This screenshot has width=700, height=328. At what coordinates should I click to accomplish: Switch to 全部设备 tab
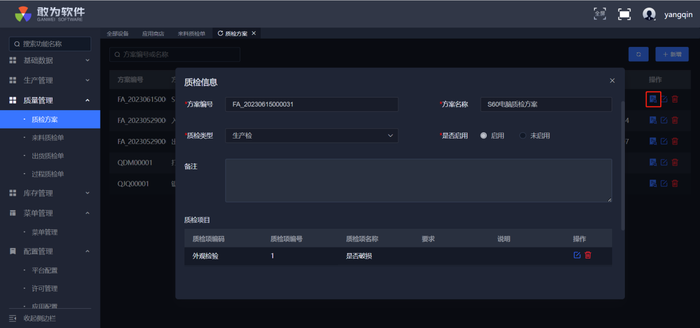[118, 34]
